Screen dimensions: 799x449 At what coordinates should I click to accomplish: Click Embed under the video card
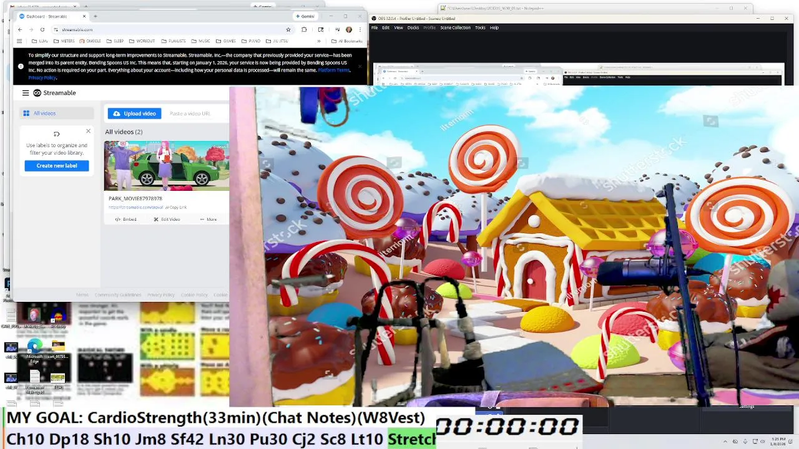pos(126,220)
